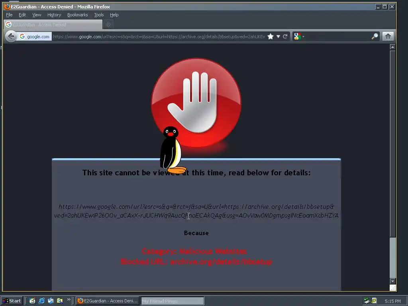Click the "Category: Malicious Websites" text

pyautogui.click(x=194, y=251)
